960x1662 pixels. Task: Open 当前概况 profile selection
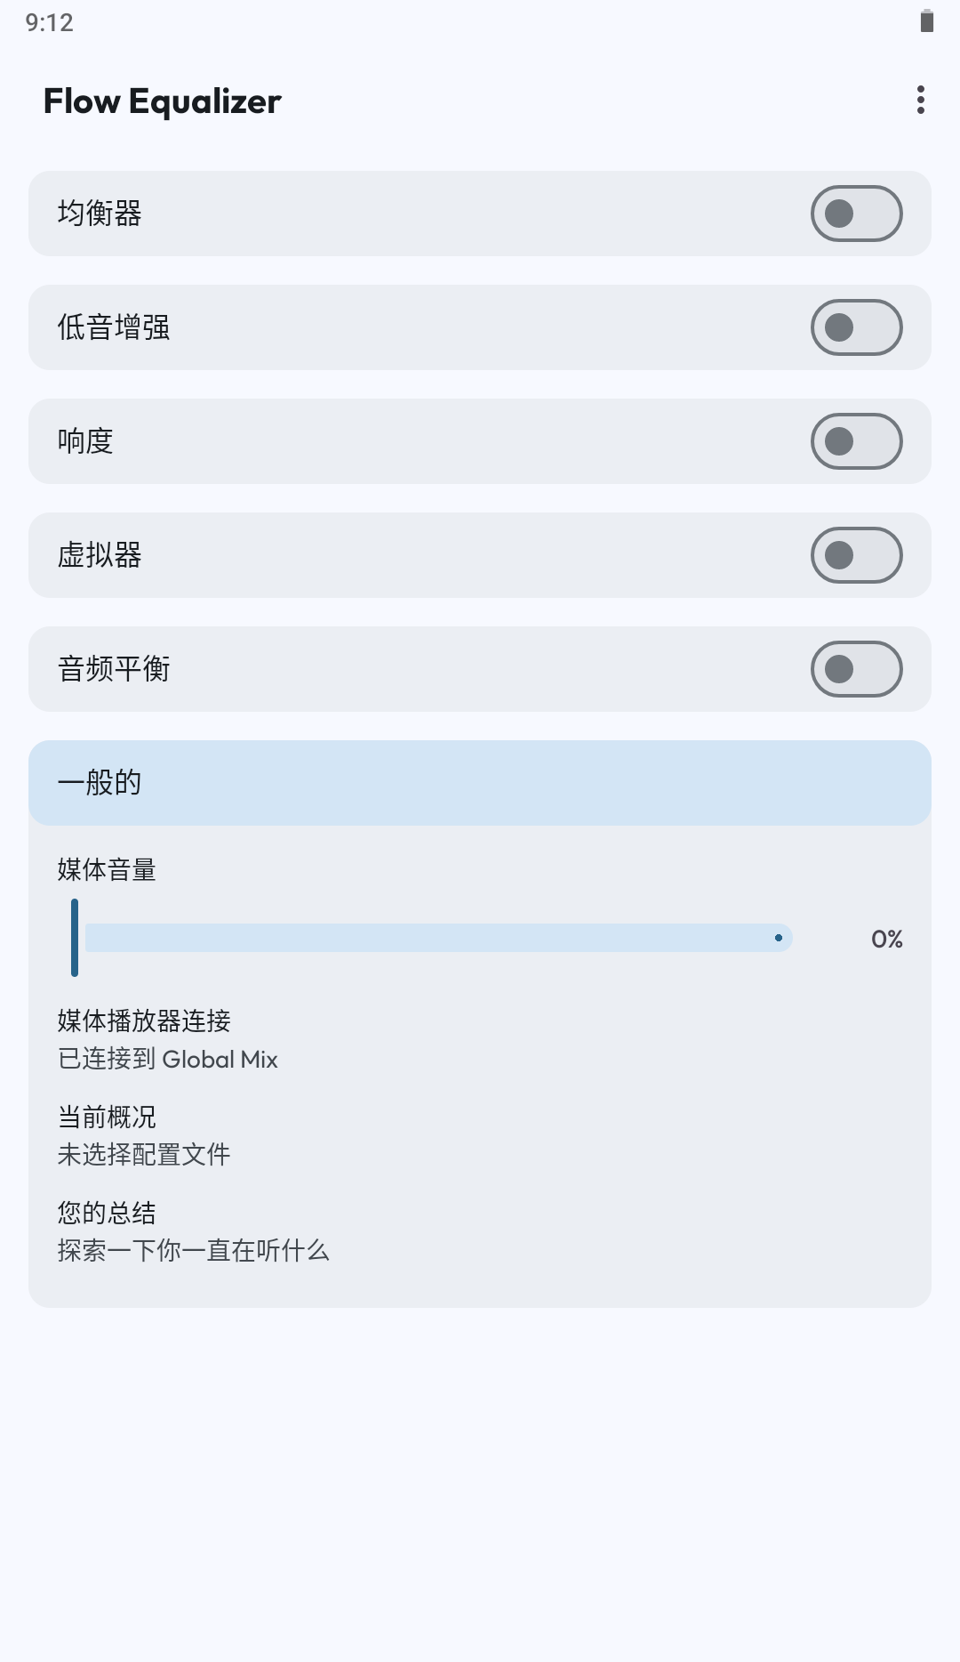coord(144,1136)
